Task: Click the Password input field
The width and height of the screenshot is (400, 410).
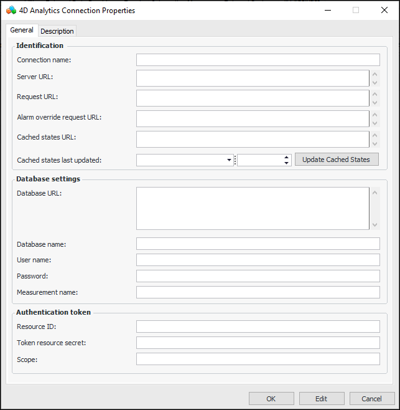Action: click(258, 276)
